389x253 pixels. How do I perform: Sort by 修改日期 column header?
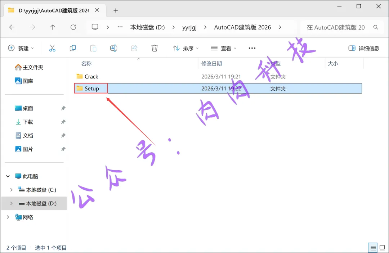click(x=211, y=64)
